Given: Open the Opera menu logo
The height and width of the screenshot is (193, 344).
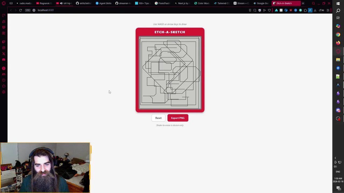Looking at the screenshot, I should [x=4, y=3].
